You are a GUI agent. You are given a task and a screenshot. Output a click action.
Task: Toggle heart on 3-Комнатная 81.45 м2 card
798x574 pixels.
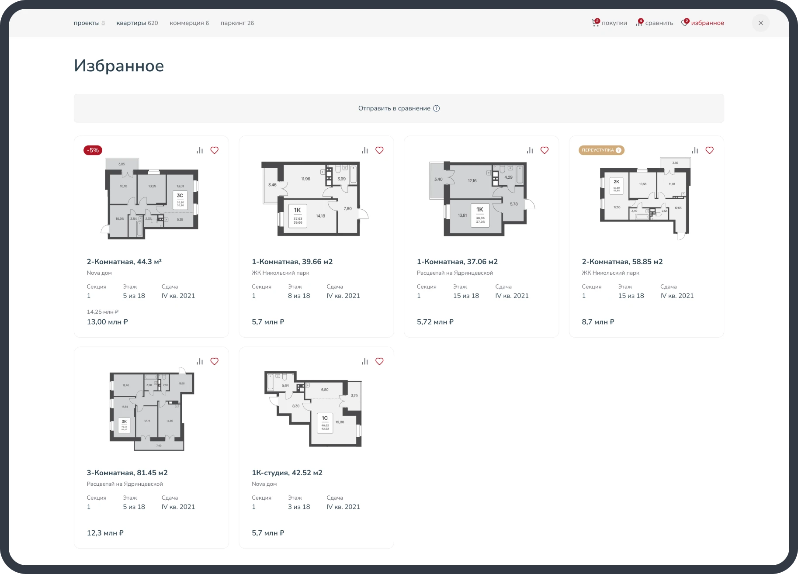[215, 361]
